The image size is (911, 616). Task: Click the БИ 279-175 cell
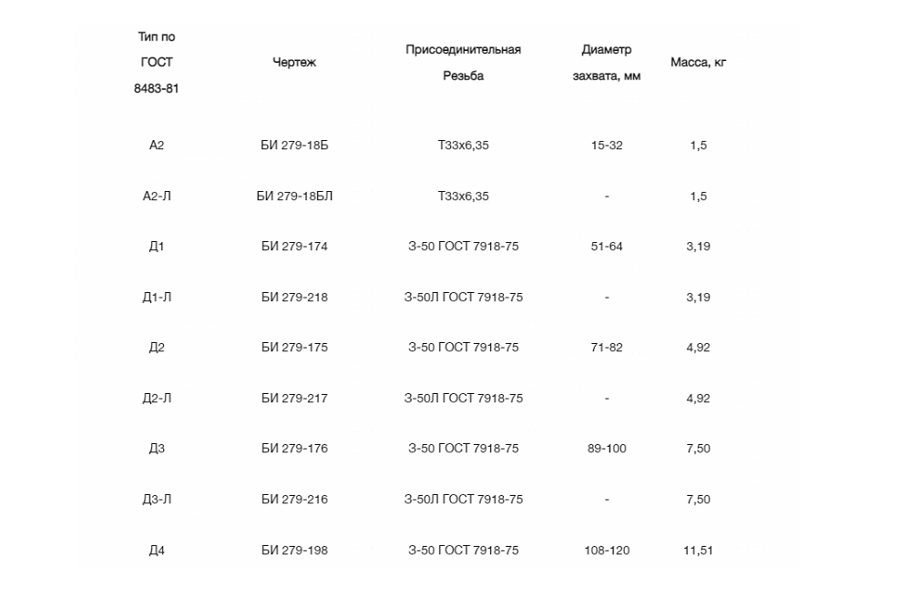coord(293,348)
